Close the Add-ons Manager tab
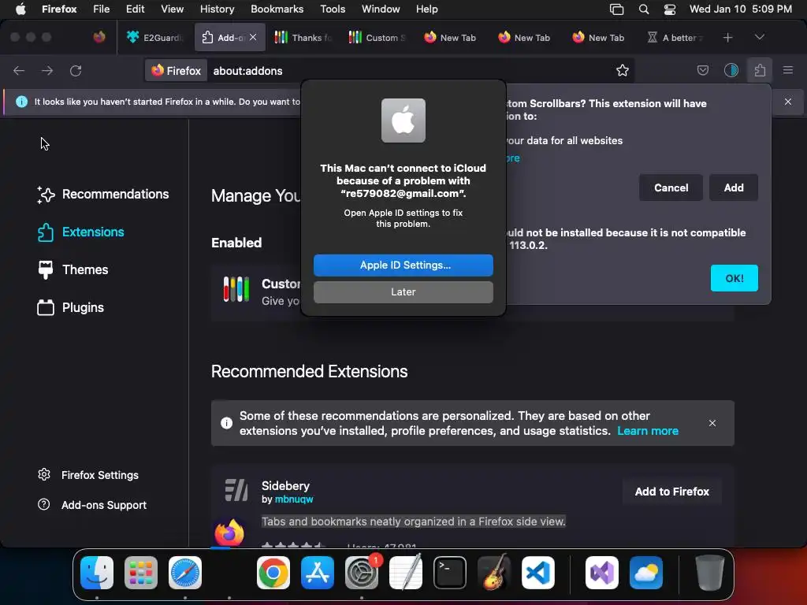Image resolution: width=807 pixels, height=605 pixels. coord(253,38)
